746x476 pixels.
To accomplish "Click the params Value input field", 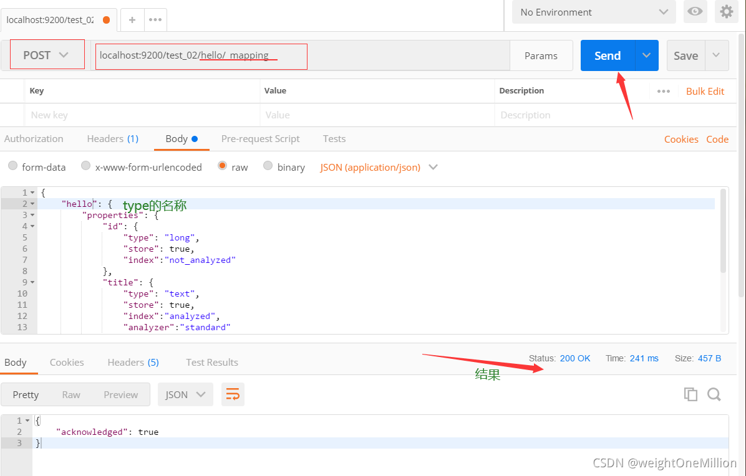I will [x=377, y=115].
